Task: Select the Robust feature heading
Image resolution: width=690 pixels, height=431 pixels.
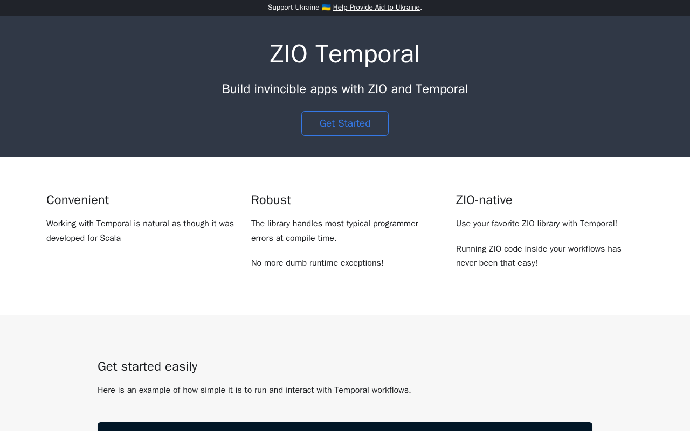Action: (271, 200)
